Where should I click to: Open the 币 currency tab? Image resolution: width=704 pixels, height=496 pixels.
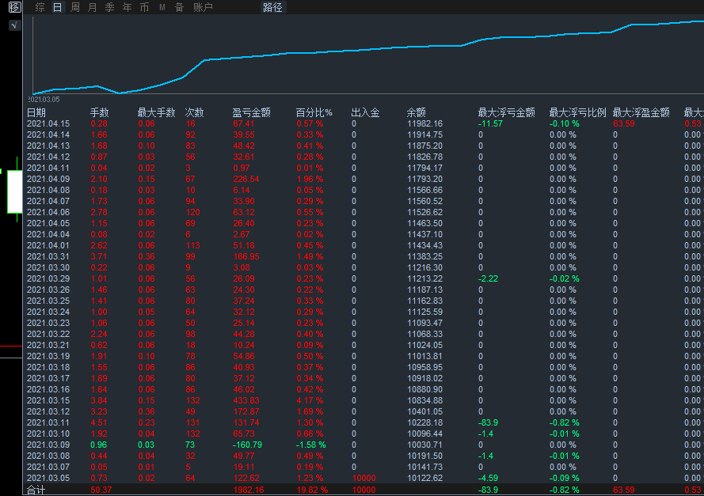(x=144, y=7)
